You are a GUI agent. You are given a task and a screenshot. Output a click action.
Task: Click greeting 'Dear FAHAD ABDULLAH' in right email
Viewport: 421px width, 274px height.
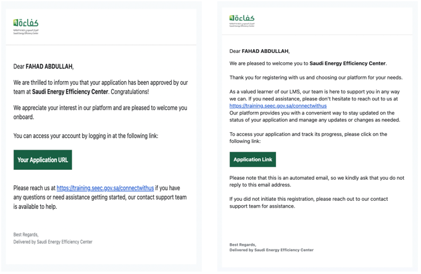(x=259, y=51)
